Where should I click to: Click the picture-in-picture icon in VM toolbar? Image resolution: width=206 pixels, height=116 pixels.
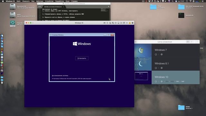point(124,23)
